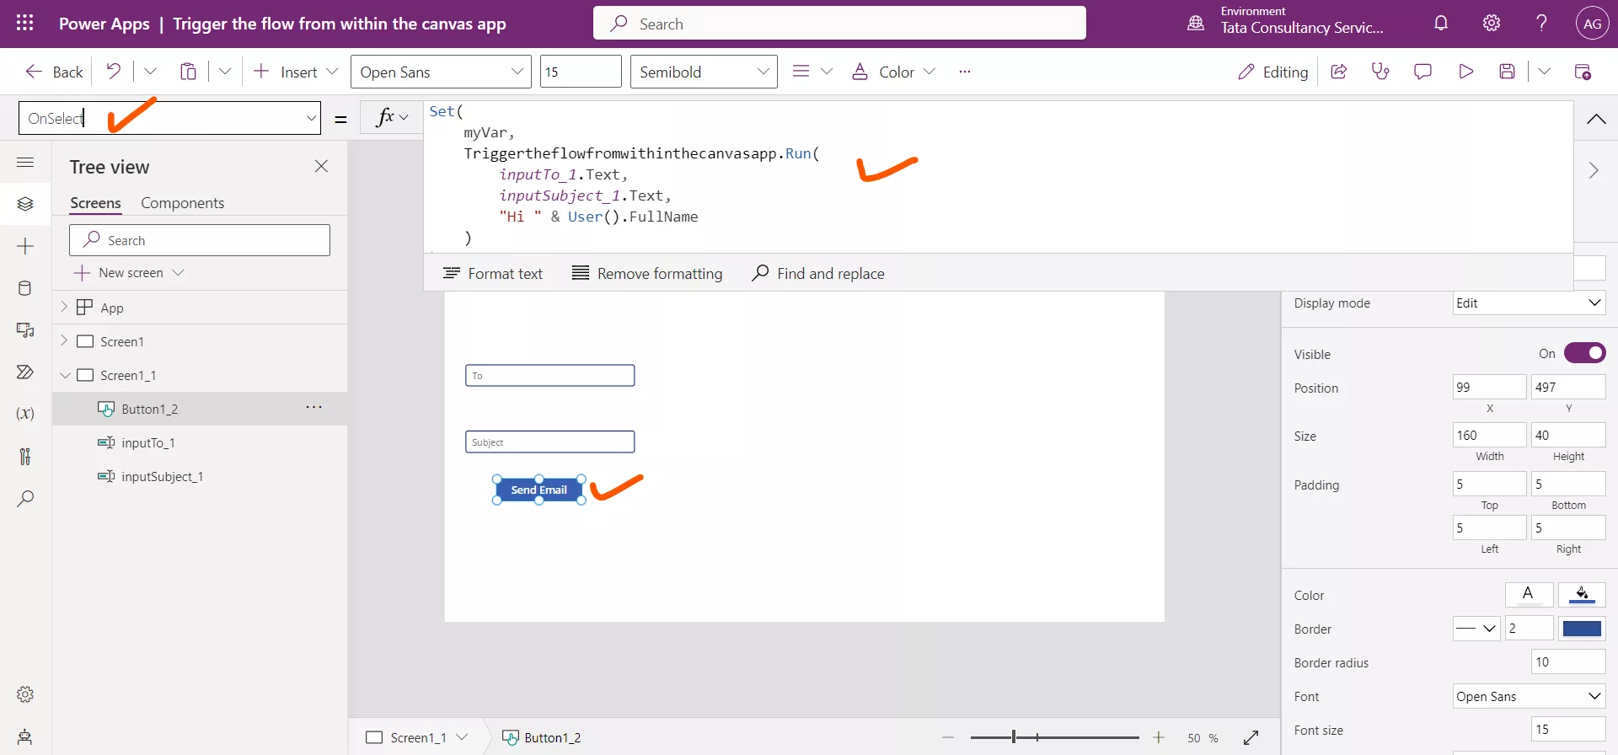
Task: Open the AG account avatar
Action: coord(1592,24)
